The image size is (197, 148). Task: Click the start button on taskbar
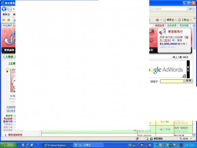(9, 145)
